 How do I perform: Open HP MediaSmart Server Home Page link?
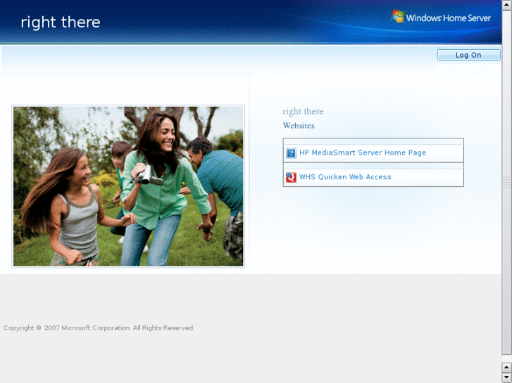pyautogui.click(x=363, y=152)
